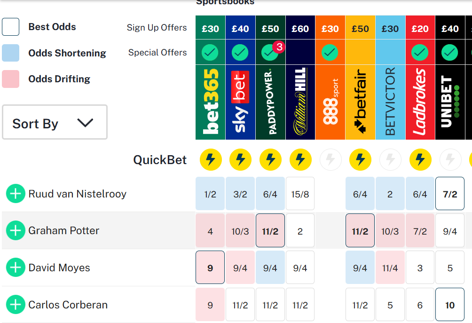The width and height of the screenshot is (472, 323).
Task: Click William Hill £60 sign up offer
Action: tap(300, 28)
